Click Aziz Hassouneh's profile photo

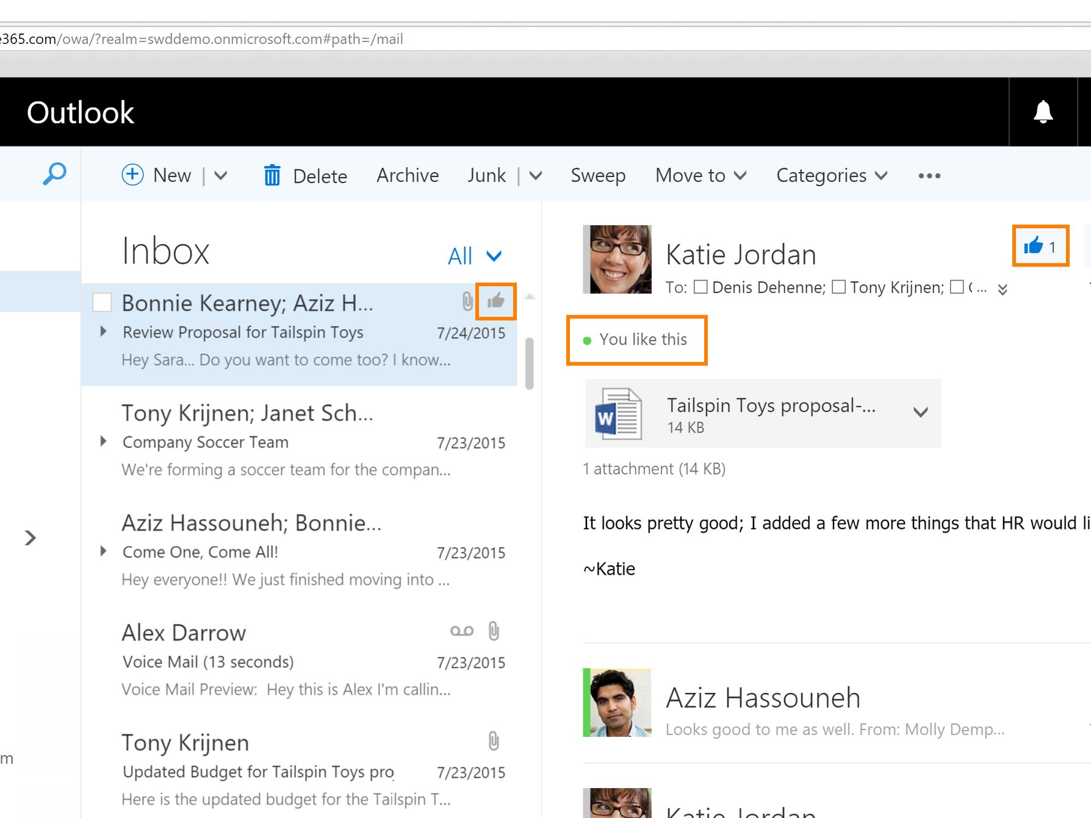coord(617,703)
